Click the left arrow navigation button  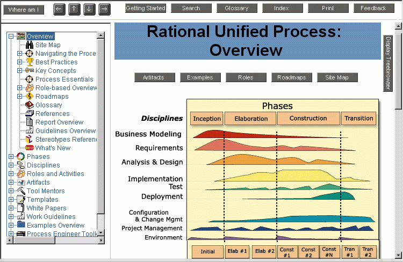(59, 9)
